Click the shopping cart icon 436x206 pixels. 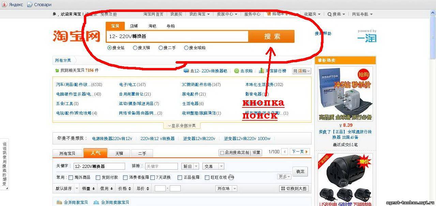(x=269, y=14)
